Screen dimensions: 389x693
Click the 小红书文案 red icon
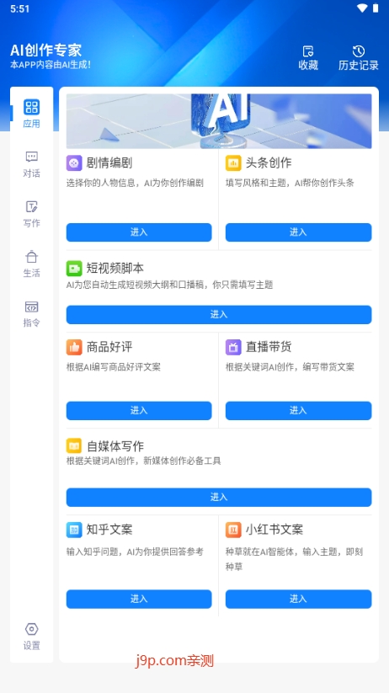(x=233, y=530)
